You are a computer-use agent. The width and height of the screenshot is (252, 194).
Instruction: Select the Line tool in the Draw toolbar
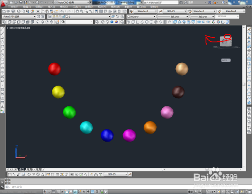tap(3, 29)
